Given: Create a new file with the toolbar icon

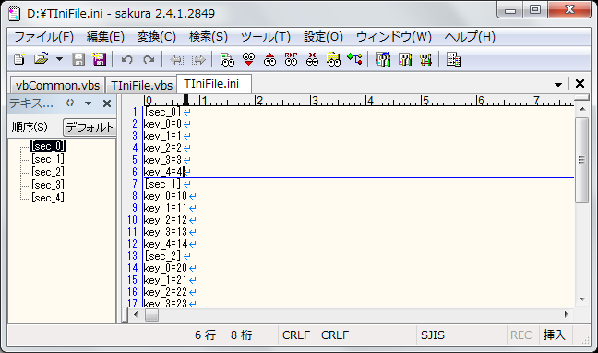Looking at the screenshot, I should coord(19,59).
